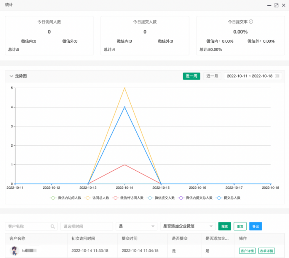Toggle 微信外访问人数 legend series
The image size is (289, 258).
point(128,198)
